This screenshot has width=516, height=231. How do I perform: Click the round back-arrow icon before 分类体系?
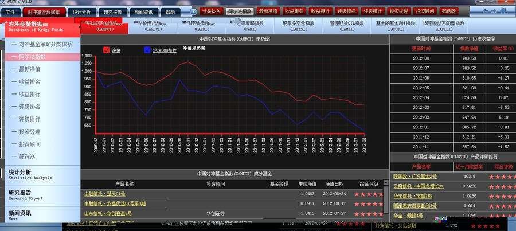coord(194,11)
